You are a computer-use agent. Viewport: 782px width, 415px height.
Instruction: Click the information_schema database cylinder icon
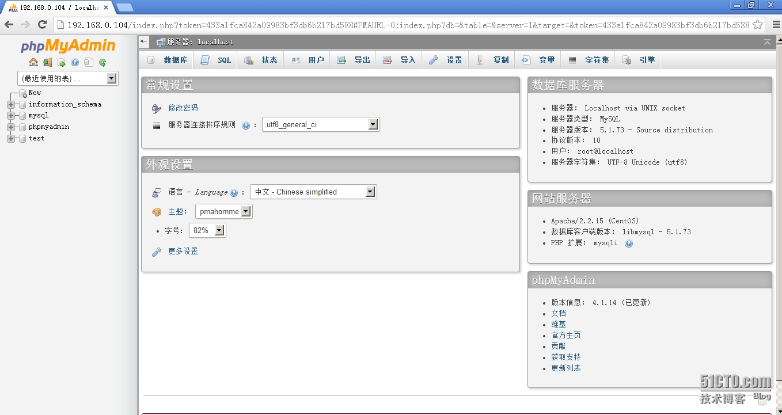[x=23, y=104]
